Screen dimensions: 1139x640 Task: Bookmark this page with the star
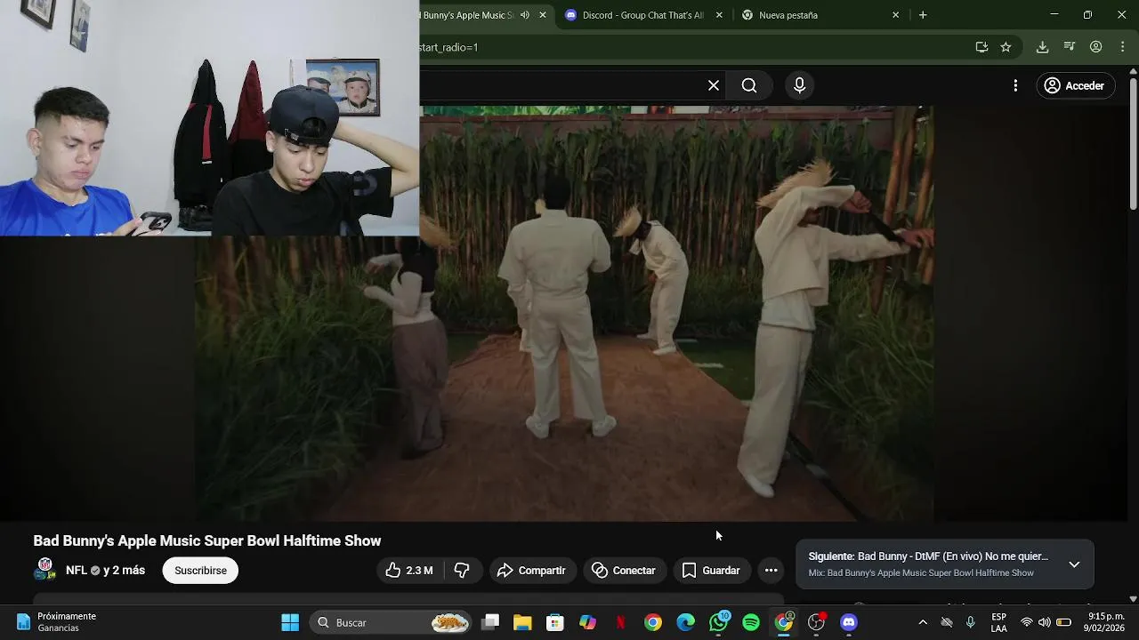(x=1006, y=47)
